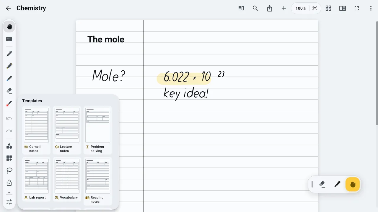Image resolution: width=378 pixels, height=212 pixels.
Task: Select the blue marker pen tool
Action: [9, 79]
